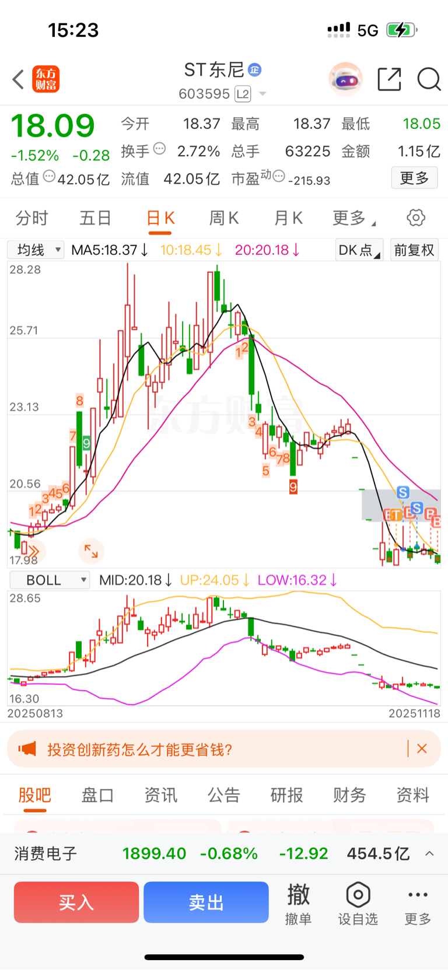Close the promo banner with X

[422, 748]
